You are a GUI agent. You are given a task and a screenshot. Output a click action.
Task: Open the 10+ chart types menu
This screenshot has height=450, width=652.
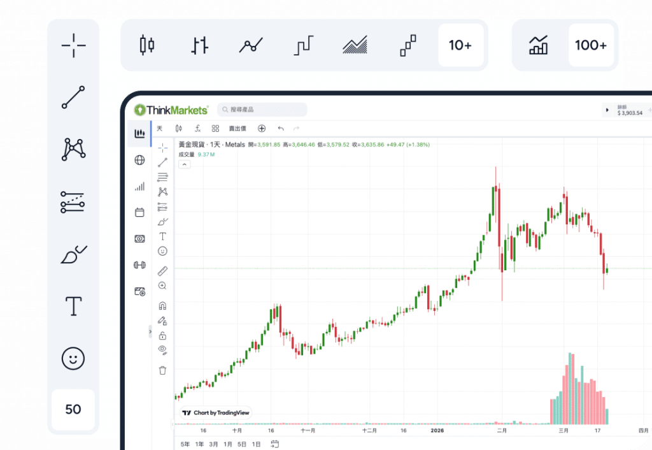(x=461, y=45)
